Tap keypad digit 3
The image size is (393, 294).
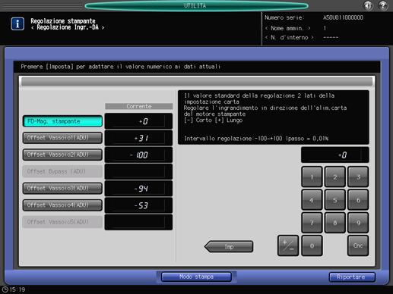point(358,177)
